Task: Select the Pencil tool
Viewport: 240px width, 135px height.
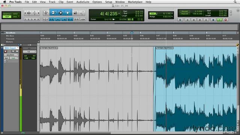Action: [82, 13]
